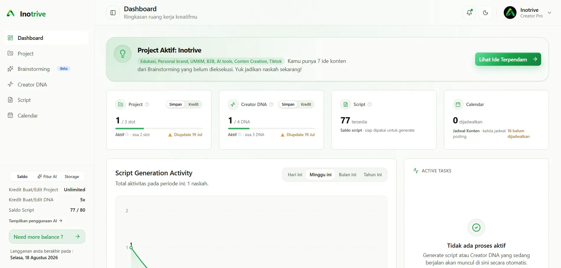This screenshot has height=268, width=561.
Task: Open Dashboard in the sidebar
Action: 47,38
